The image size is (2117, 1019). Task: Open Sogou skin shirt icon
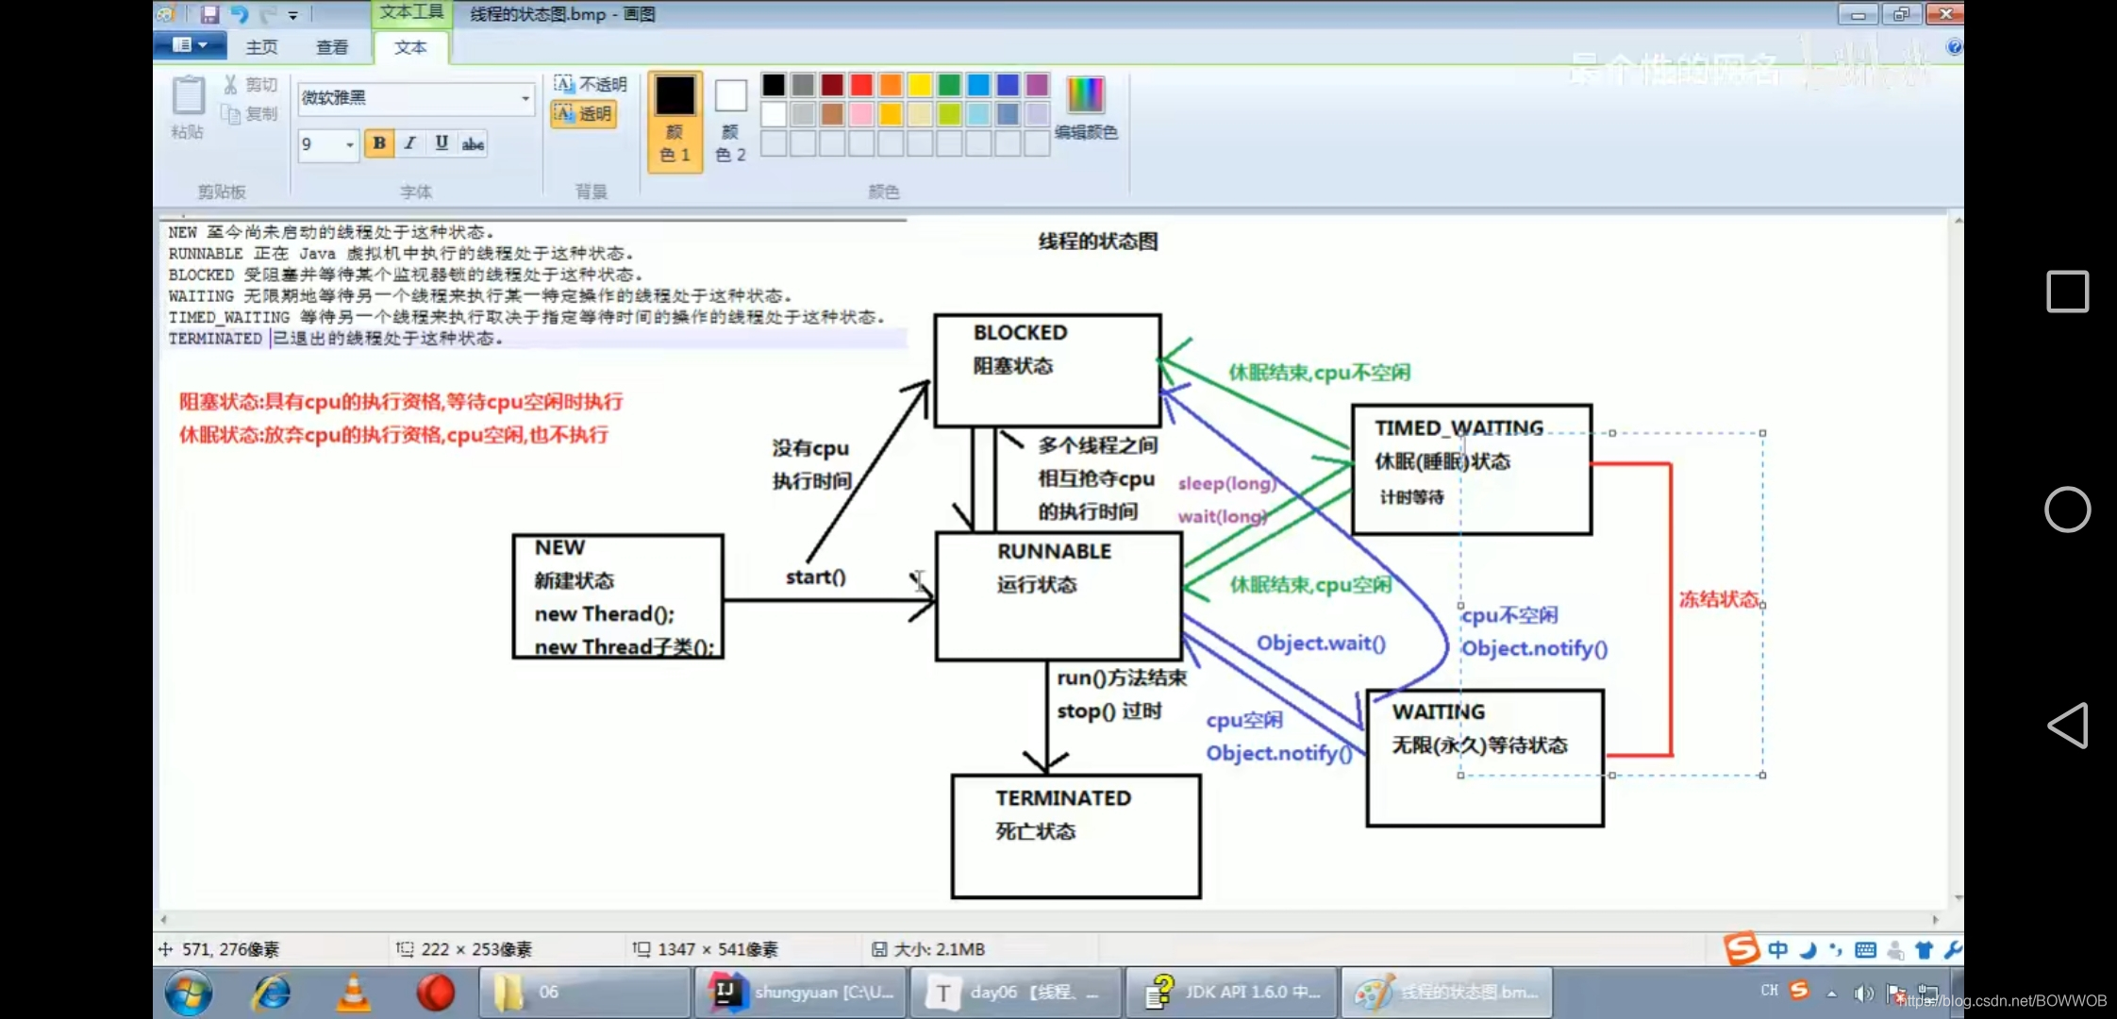pyautogui.click(x=1924, y=950)
